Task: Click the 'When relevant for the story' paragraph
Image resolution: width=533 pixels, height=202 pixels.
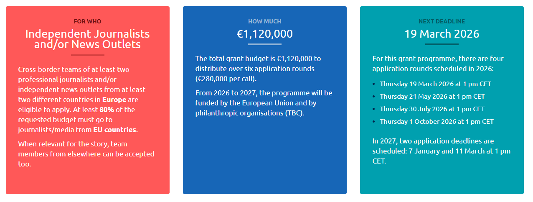Action: click(x=86, y=154)
